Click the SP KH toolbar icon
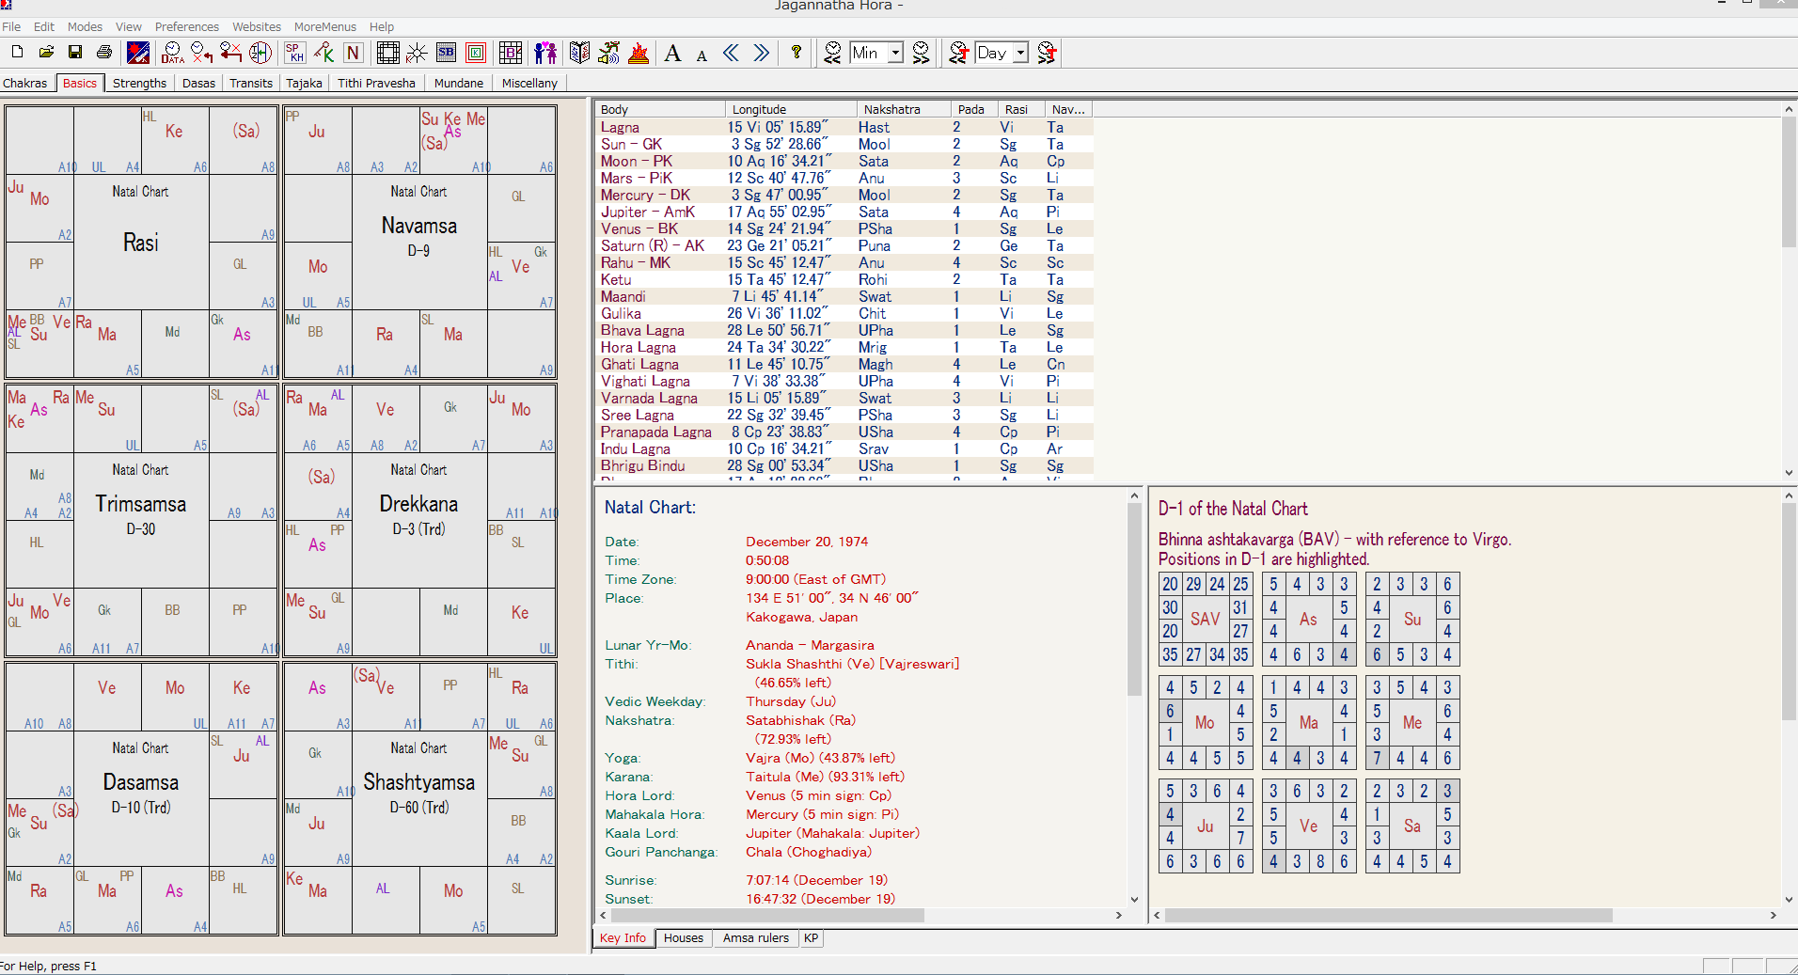This screenshot has width=1798, height=975. tap(294, 53)
